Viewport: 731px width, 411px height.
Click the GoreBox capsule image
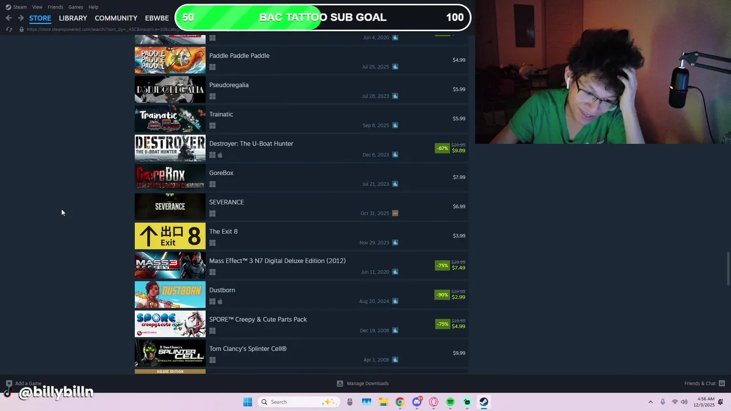point(170,177)
